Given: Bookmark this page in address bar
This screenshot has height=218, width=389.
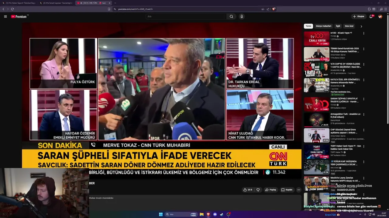Looking at the screenshot, I should click(x=109, y=9).
